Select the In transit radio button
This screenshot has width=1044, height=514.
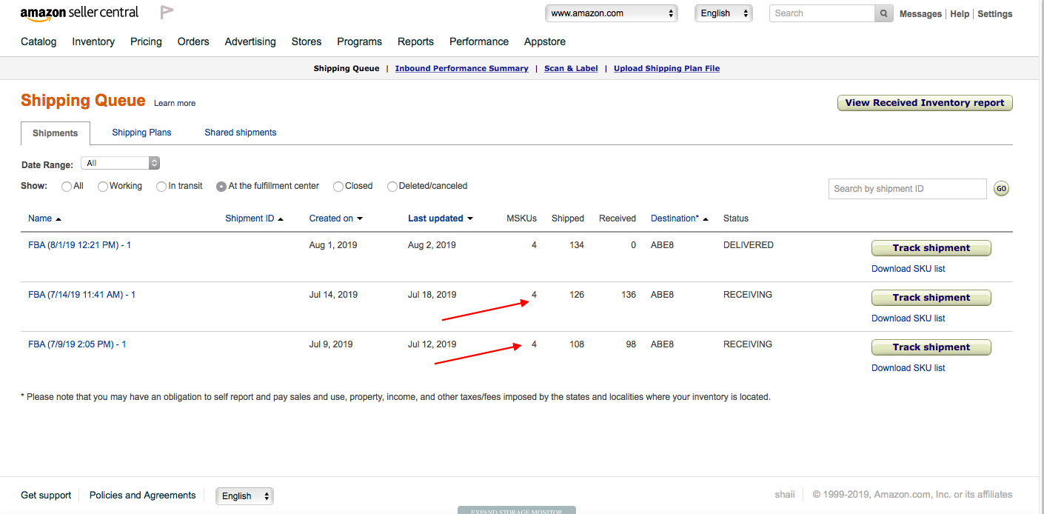pyautogui.click(x=161, y=187)
